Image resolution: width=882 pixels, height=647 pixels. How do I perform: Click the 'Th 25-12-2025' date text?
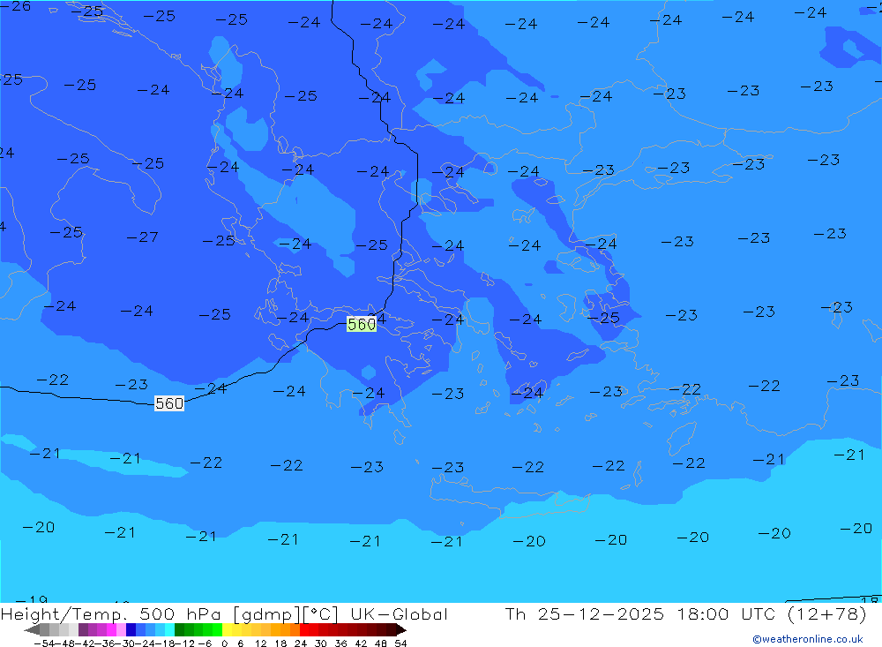pyautogui.click(x=585, y=613)
